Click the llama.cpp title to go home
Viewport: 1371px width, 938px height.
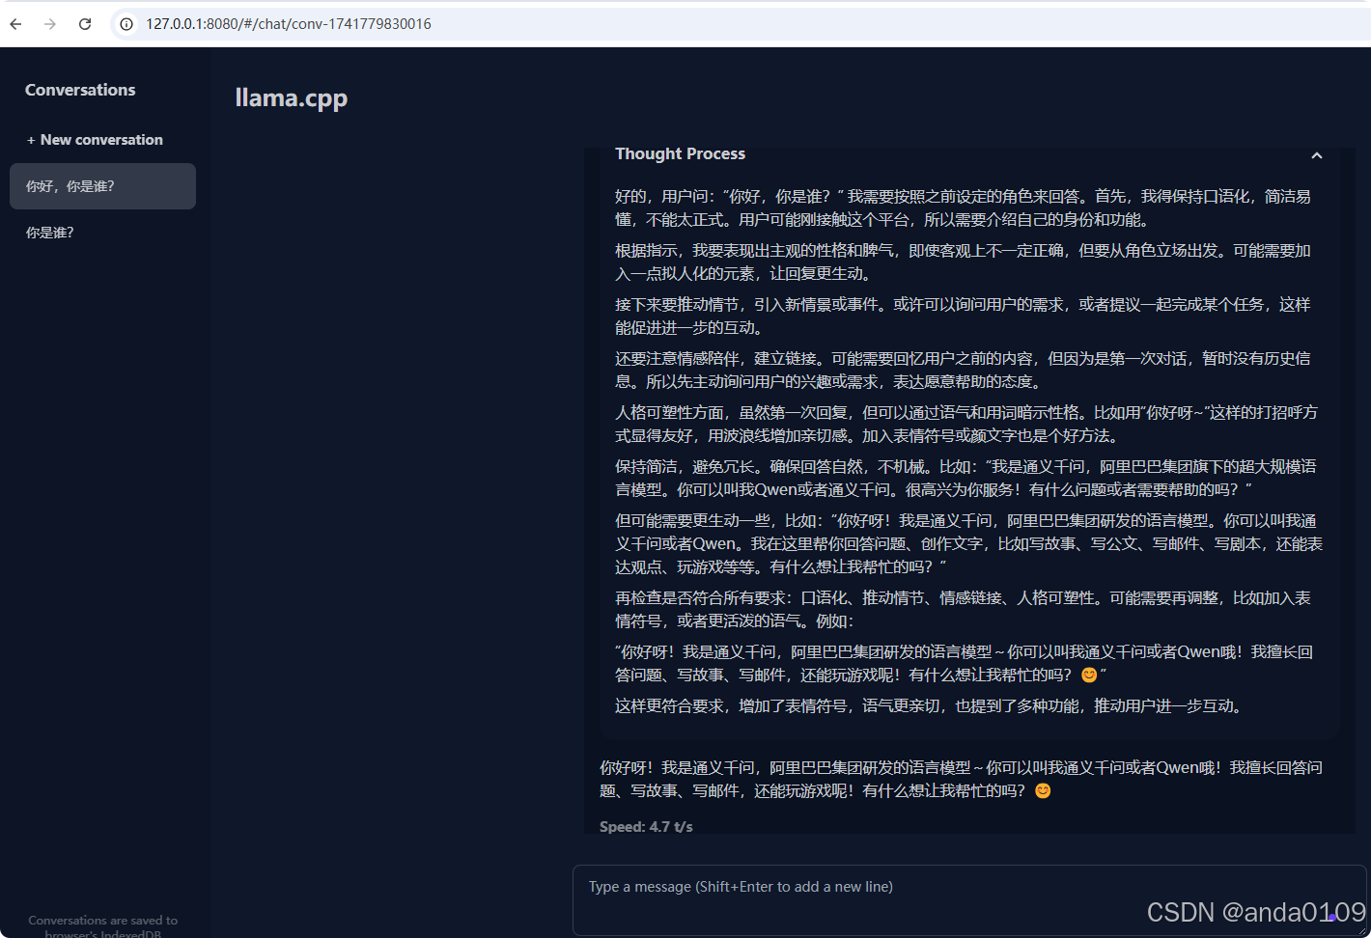(291, 97)
